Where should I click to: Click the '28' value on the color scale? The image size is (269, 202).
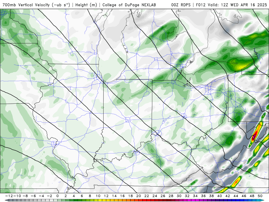click(171, 196)
